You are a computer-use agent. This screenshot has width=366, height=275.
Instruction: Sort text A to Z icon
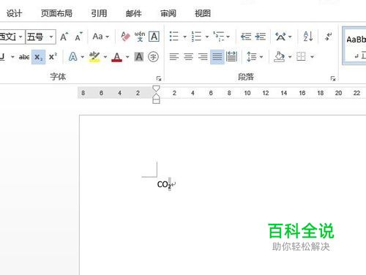coord(308,37)
